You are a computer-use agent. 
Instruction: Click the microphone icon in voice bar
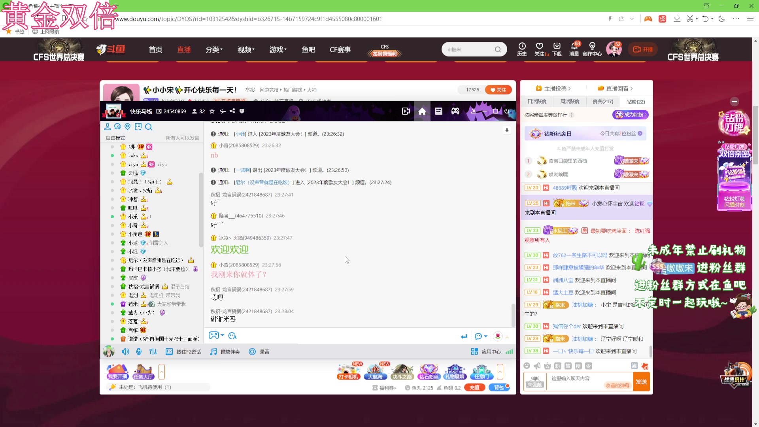[139, 351]
